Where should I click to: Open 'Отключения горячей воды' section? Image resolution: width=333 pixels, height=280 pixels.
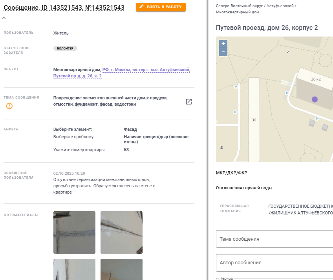coord(244,188)
